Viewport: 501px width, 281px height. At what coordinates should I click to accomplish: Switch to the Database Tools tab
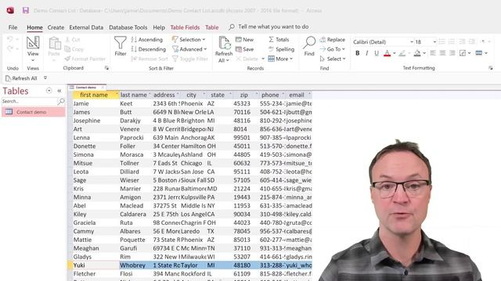coord(128,27)
